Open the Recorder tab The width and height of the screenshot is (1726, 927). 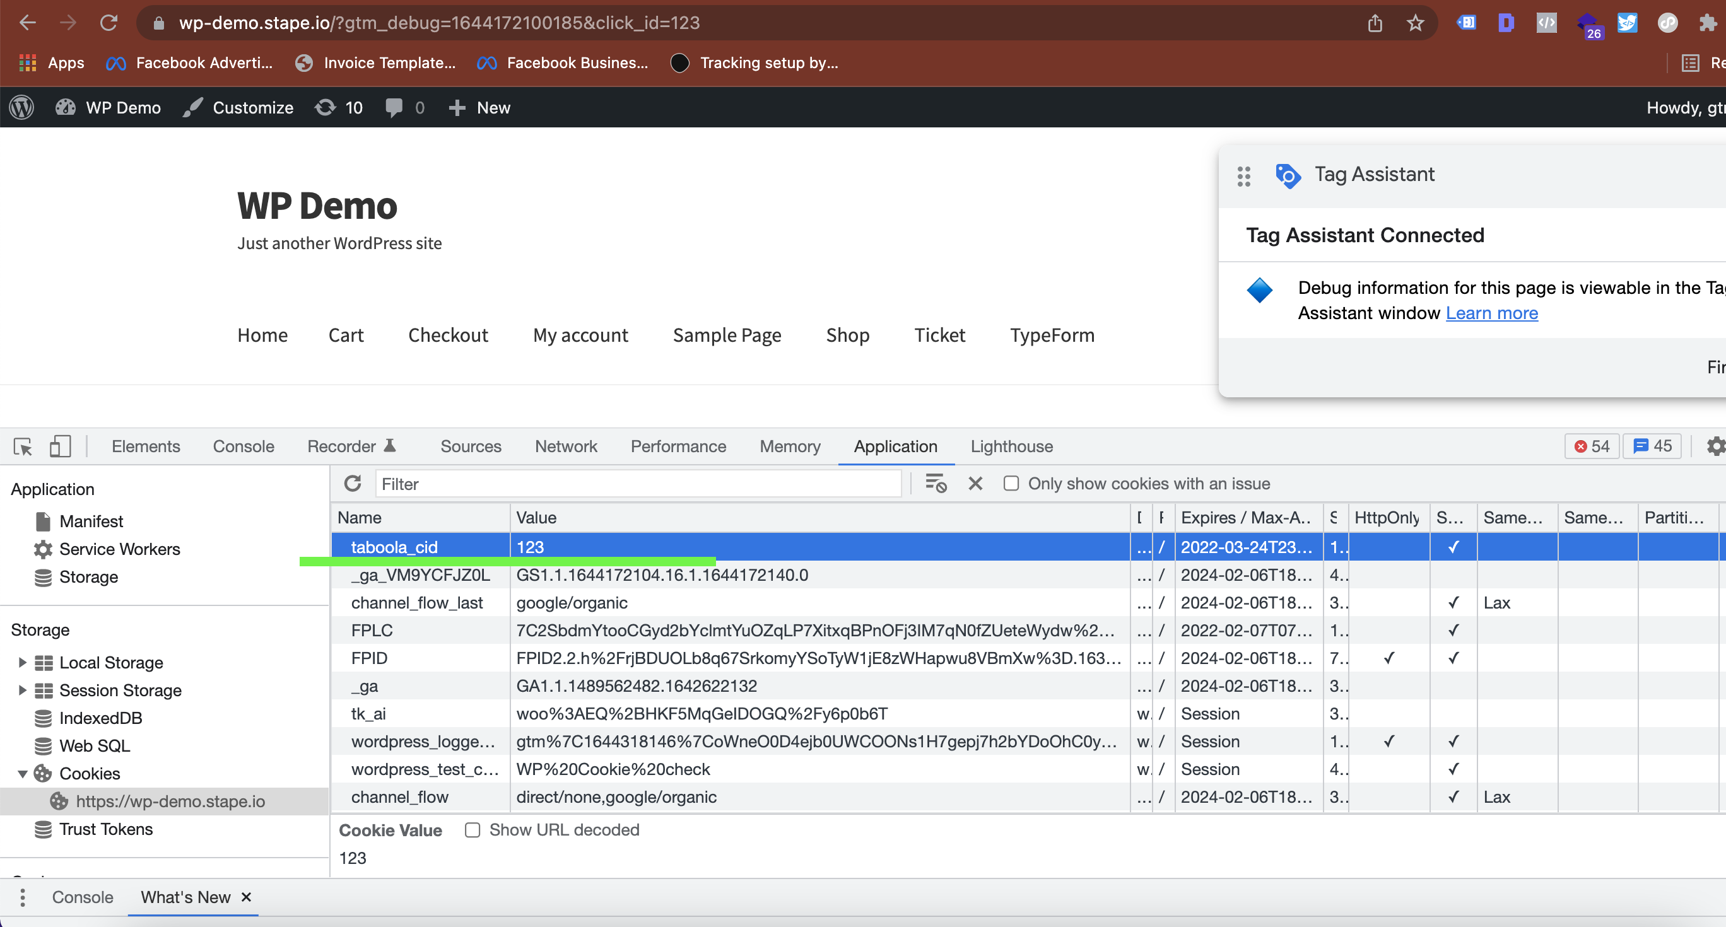pyautogui.click(x=352, y=446)
